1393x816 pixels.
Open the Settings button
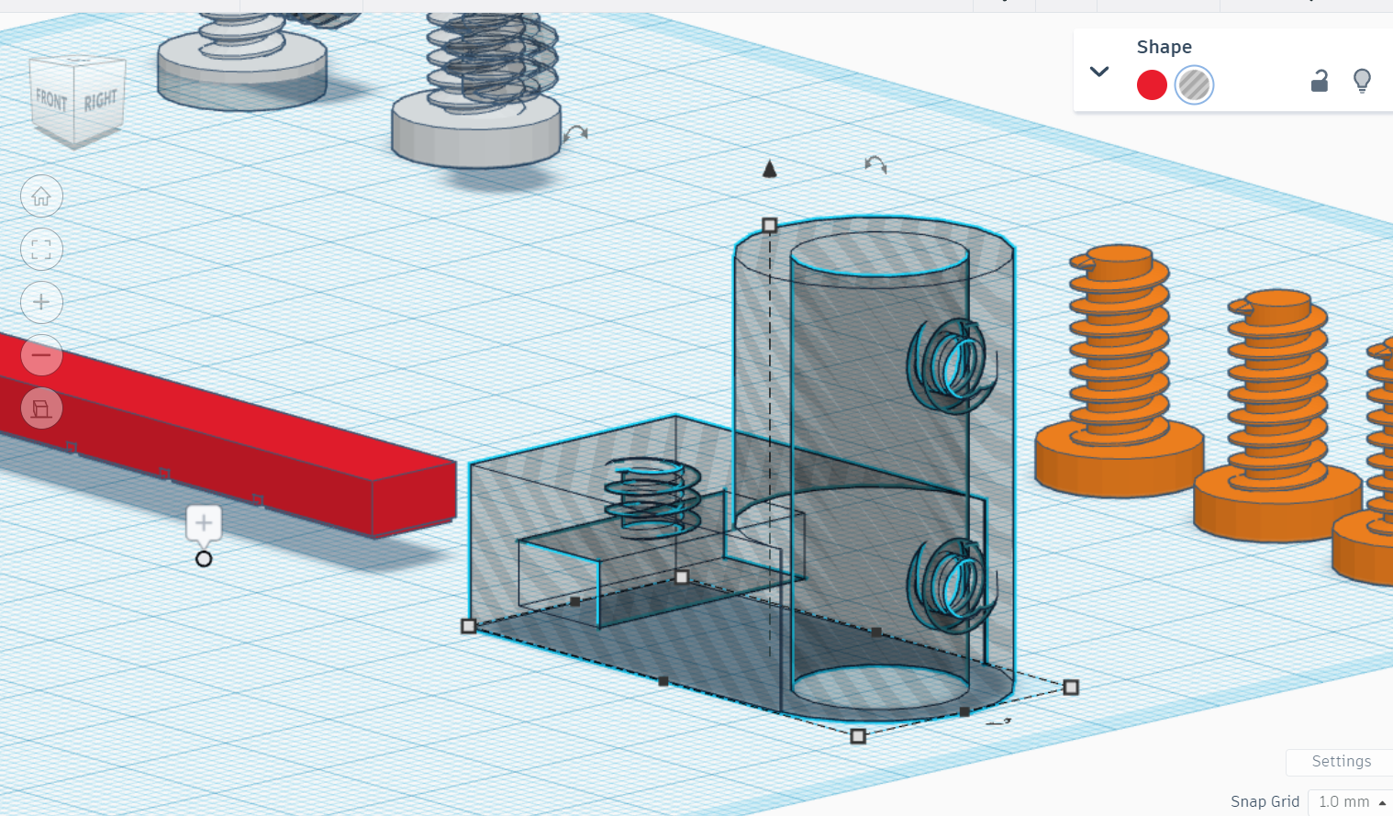coord(1341,761)
